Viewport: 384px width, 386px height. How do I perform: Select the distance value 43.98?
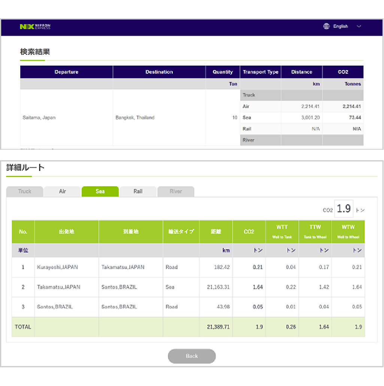click(223, 307)
